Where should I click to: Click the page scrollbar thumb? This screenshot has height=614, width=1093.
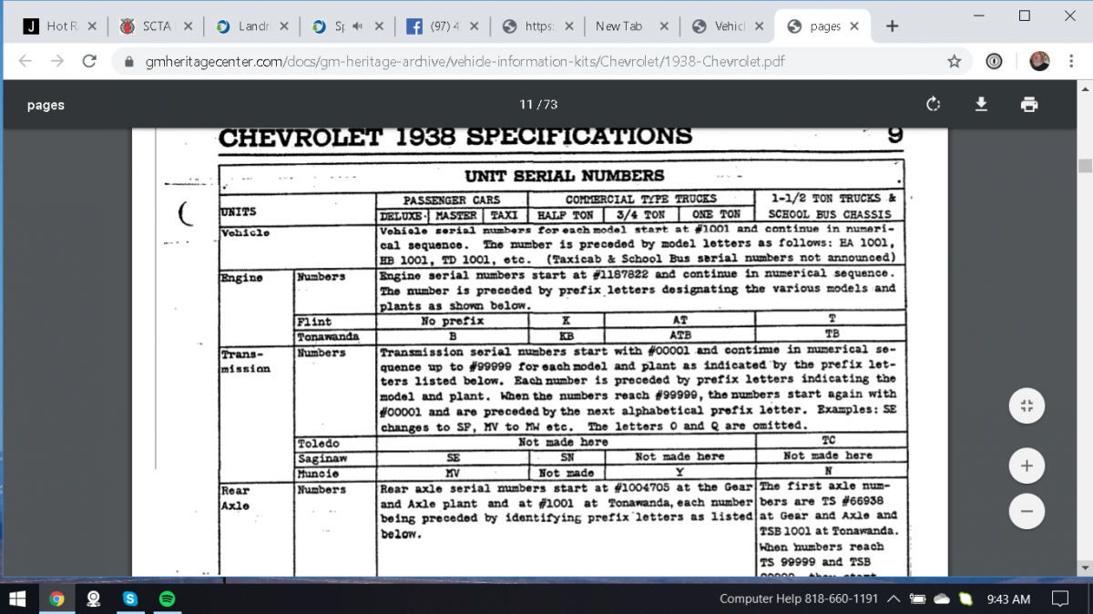1085,166
